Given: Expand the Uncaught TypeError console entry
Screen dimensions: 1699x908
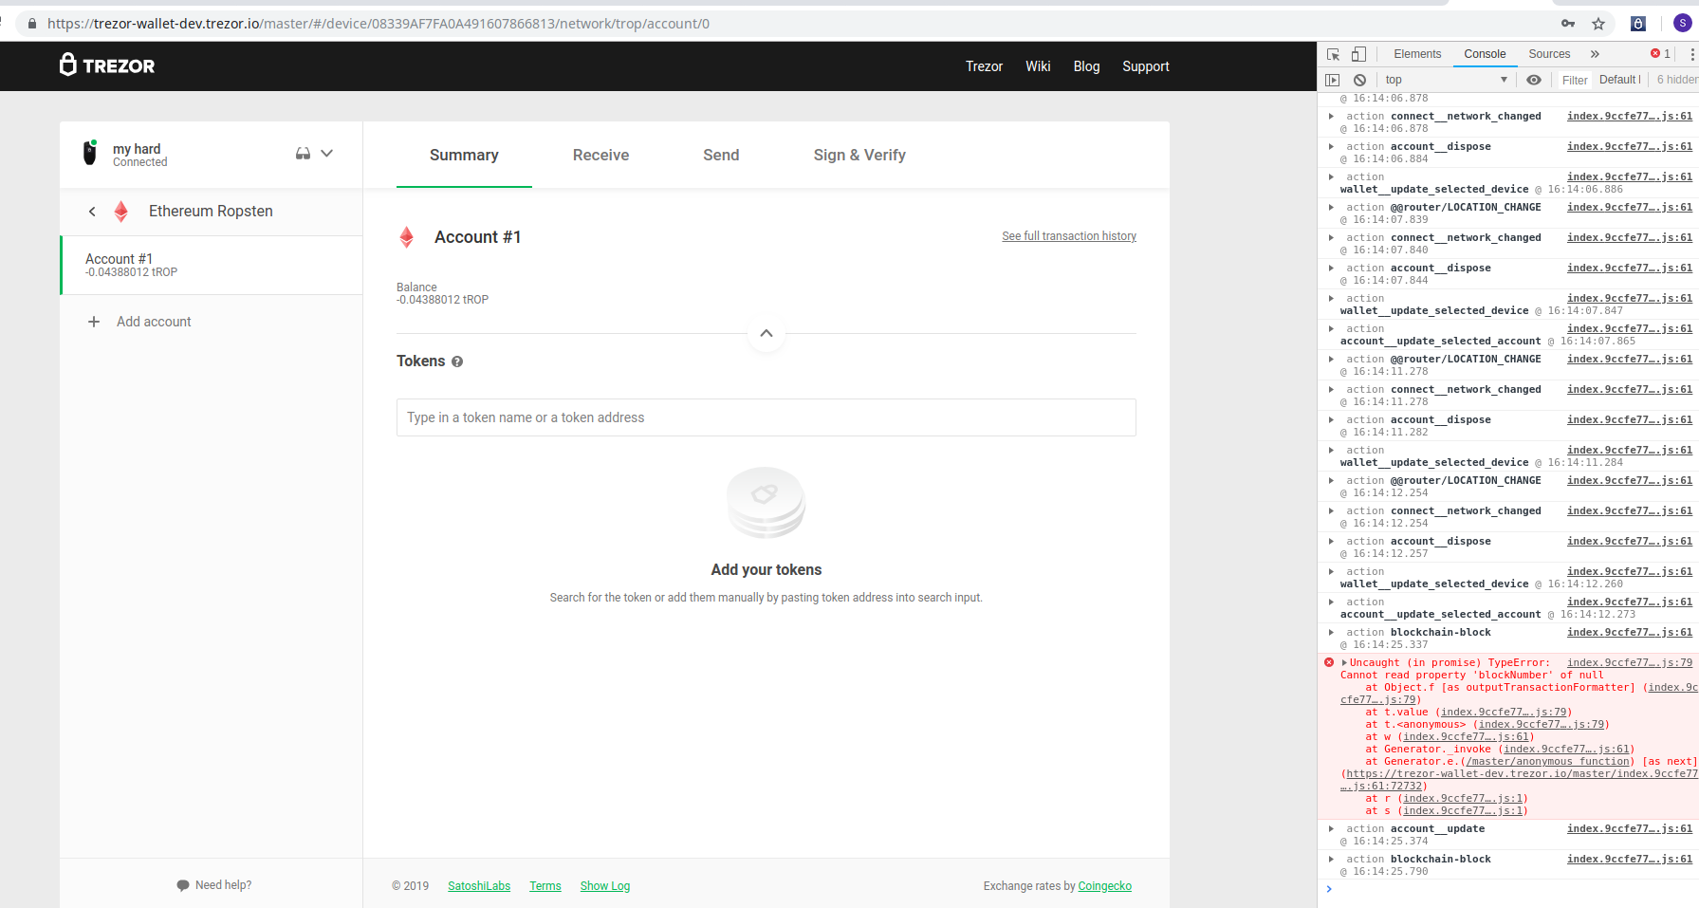Looking at the screenshot, I should (x=1343, y=662).
